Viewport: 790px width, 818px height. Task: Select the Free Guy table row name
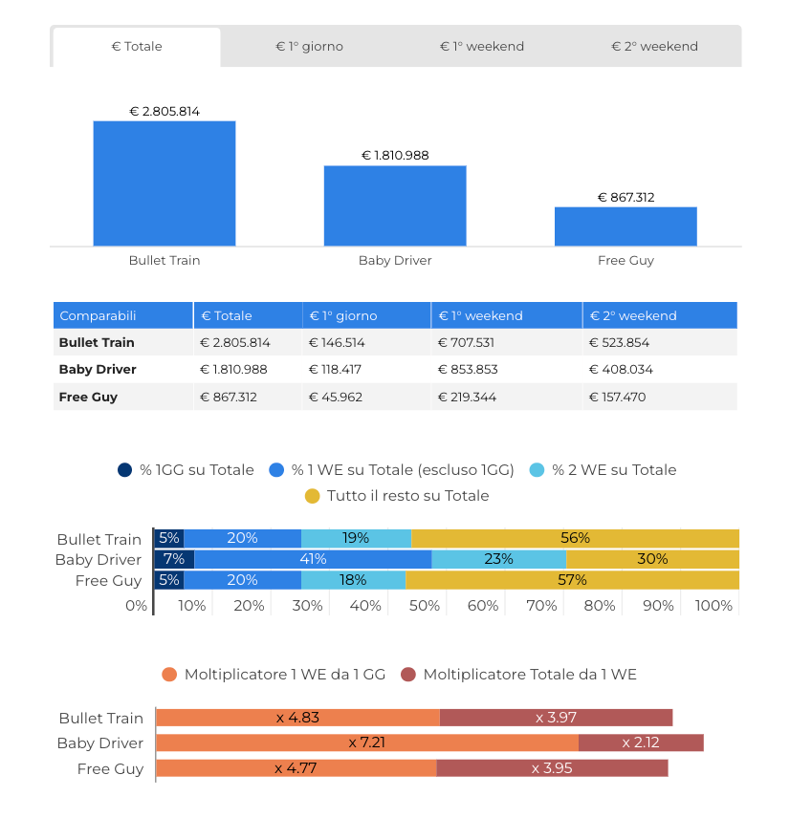(88, 397)
